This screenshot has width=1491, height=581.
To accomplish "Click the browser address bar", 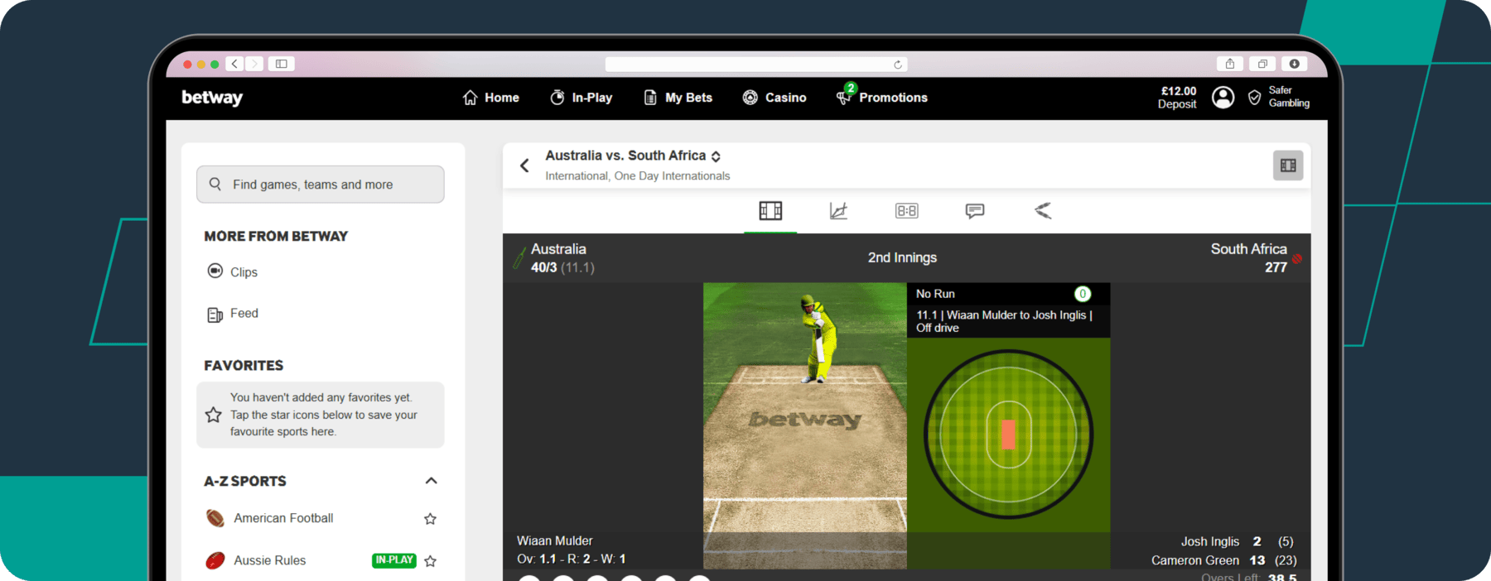I will coord(756,65).
